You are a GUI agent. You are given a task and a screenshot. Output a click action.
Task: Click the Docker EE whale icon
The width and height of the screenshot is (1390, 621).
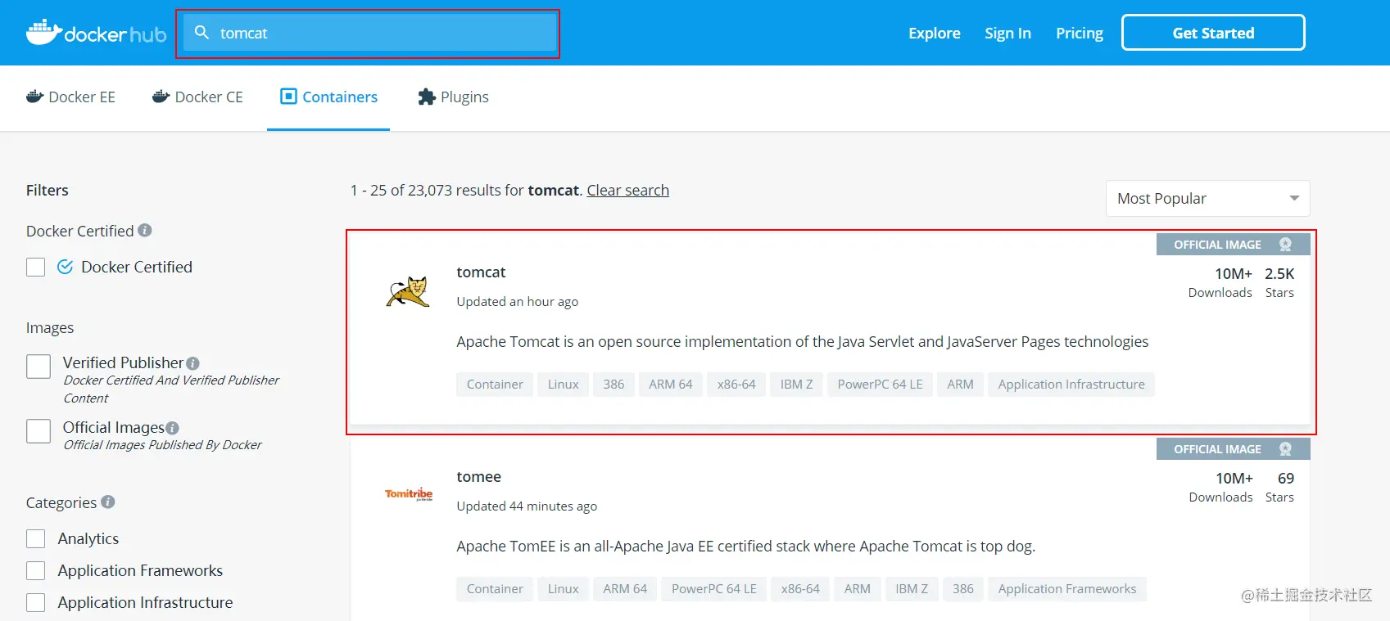(x=34, y=97)
